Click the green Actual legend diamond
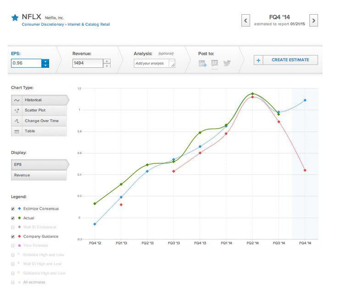The image size is (356, 298). [19, 218]
